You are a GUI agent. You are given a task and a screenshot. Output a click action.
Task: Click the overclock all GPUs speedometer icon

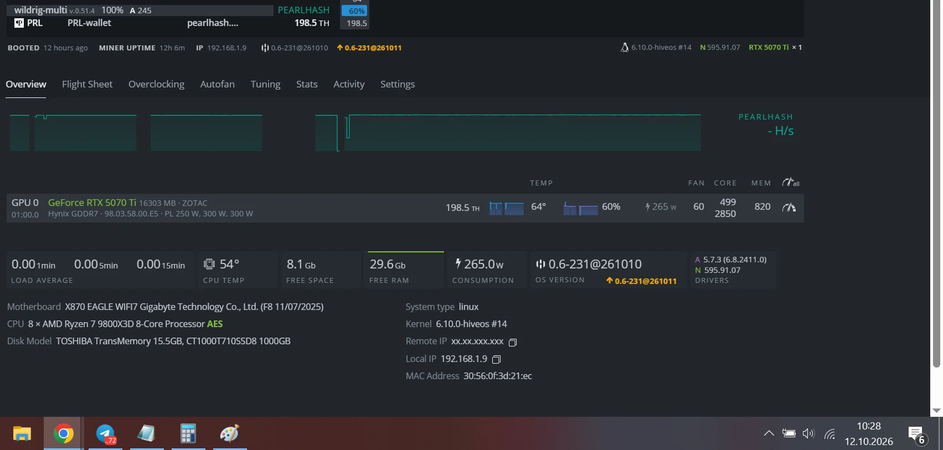point(790,182)
